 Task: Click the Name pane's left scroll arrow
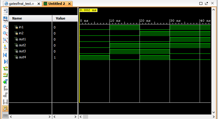[11, 117]
